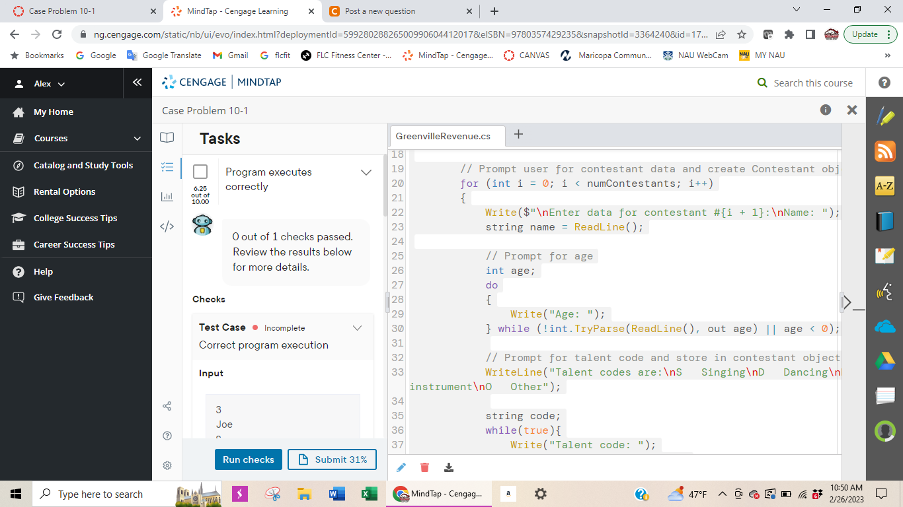Image resolution: width=903 pixels, height=507 pixels.
Task: Open the OneDrive cloud app in right dock
Action: pyautogui.click(x=884, y=326)
